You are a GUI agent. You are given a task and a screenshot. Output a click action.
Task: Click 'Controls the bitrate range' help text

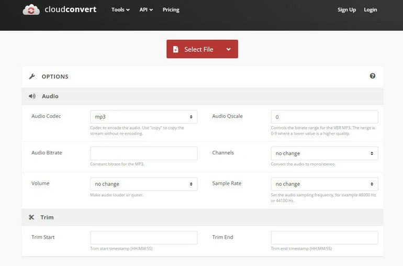(323, 131)
